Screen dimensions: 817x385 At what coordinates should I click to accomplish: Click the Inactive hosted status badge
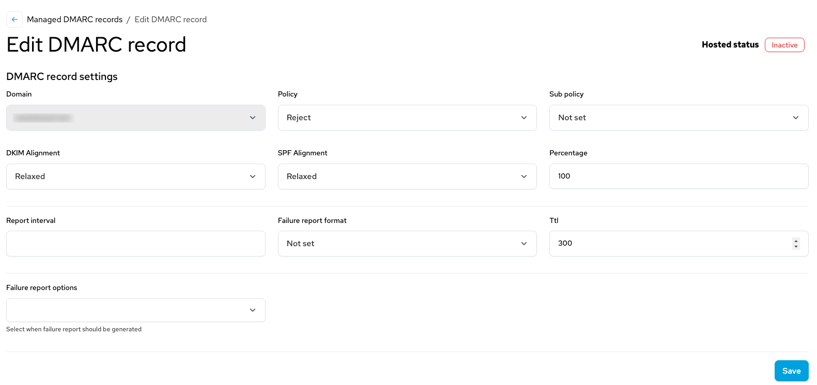pos(784,45)
